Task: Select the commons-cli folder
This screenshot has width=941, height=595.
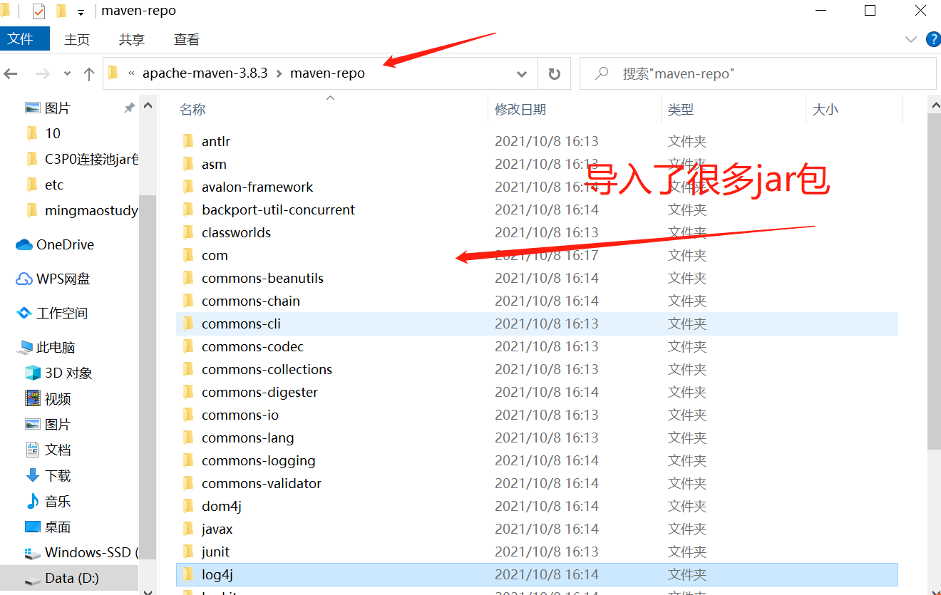Action: [537, 324]
